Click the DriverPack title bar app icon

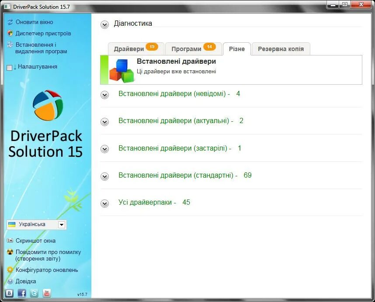pos(7,7)
